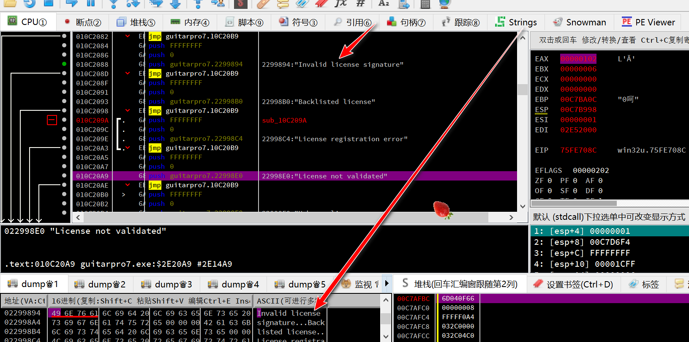Click the pause execution toolbar icon
Screen dimensions: 689x342
point(91,3)
